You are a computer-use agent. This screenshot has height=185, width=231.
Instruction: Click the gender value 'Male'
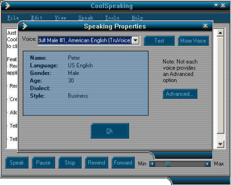click(x=73, y=73)
